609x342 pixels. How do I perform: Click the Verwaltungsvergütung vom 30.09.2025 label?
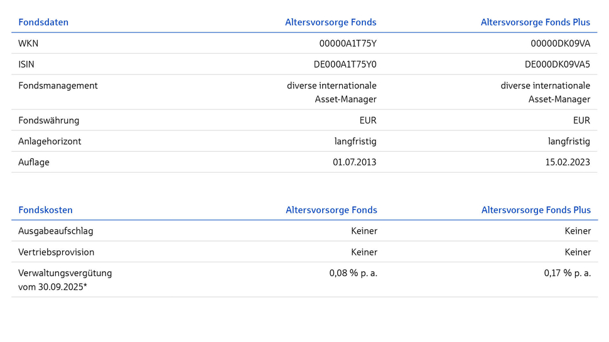point(65,279)
